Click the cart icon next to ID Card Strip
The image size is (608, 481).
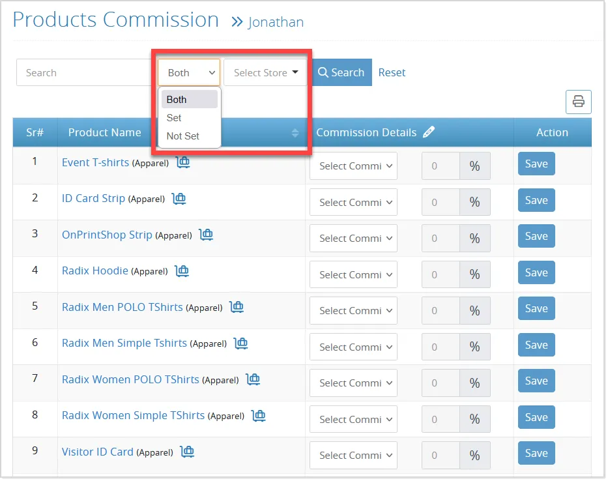pos(179,198)
